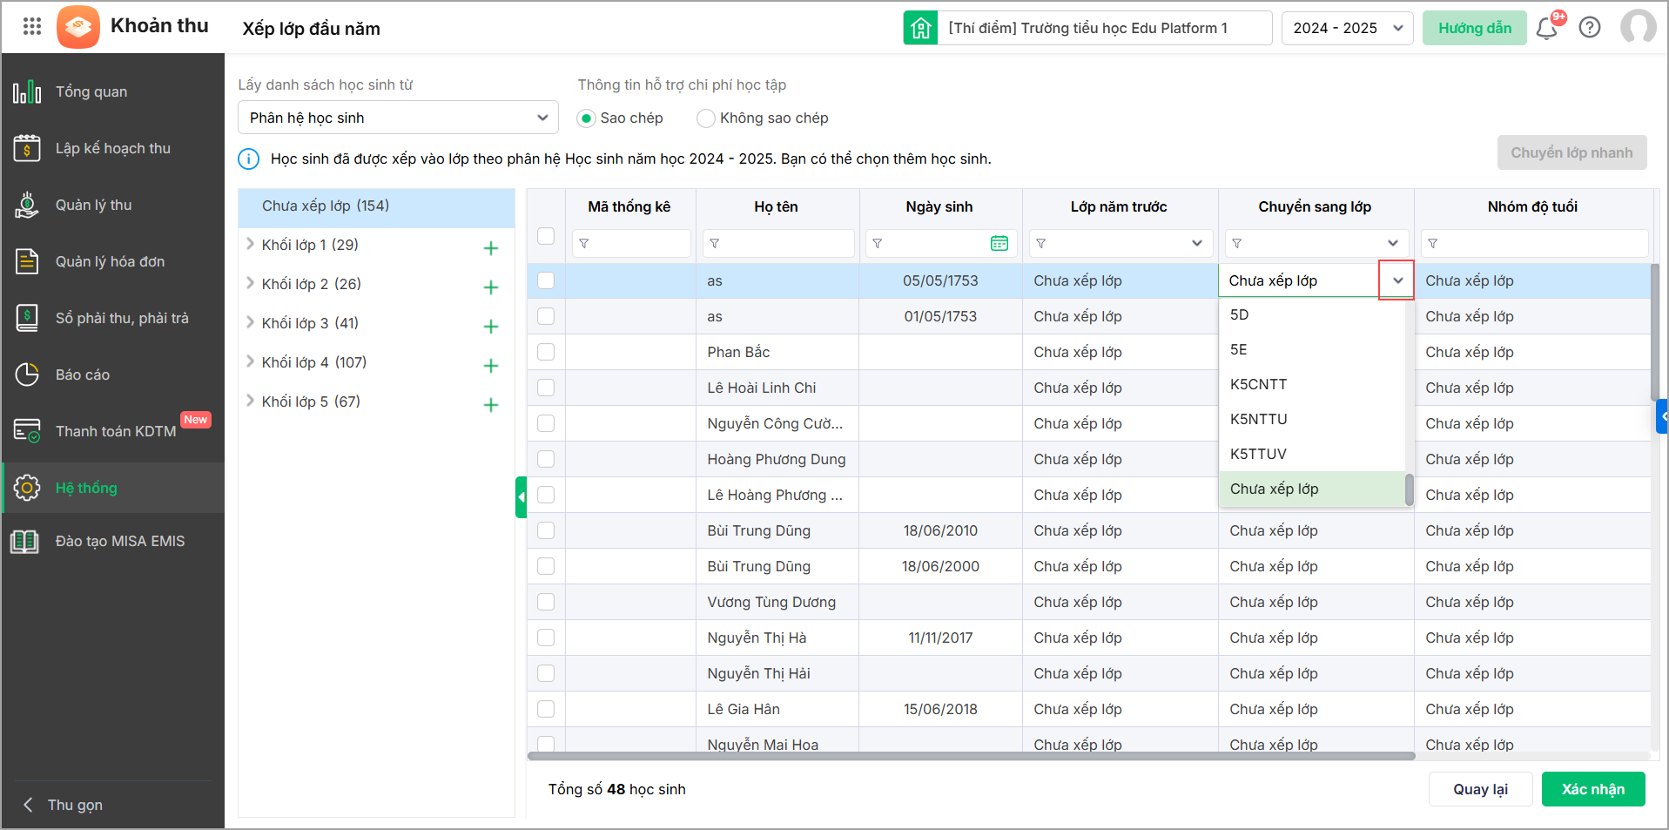Open Báo cáo in the sidebar menu

(83, 375)
